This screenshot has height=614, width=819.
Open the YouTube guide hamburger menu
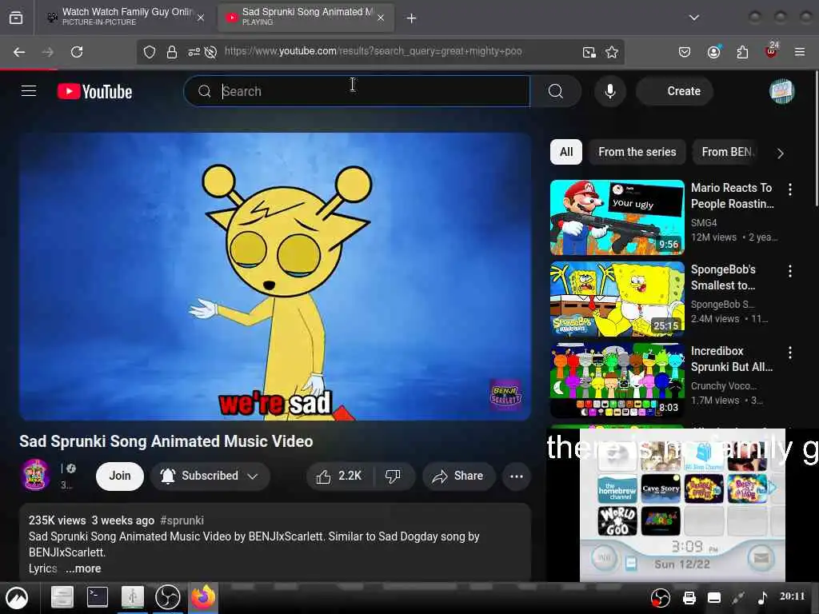point(29,91)
